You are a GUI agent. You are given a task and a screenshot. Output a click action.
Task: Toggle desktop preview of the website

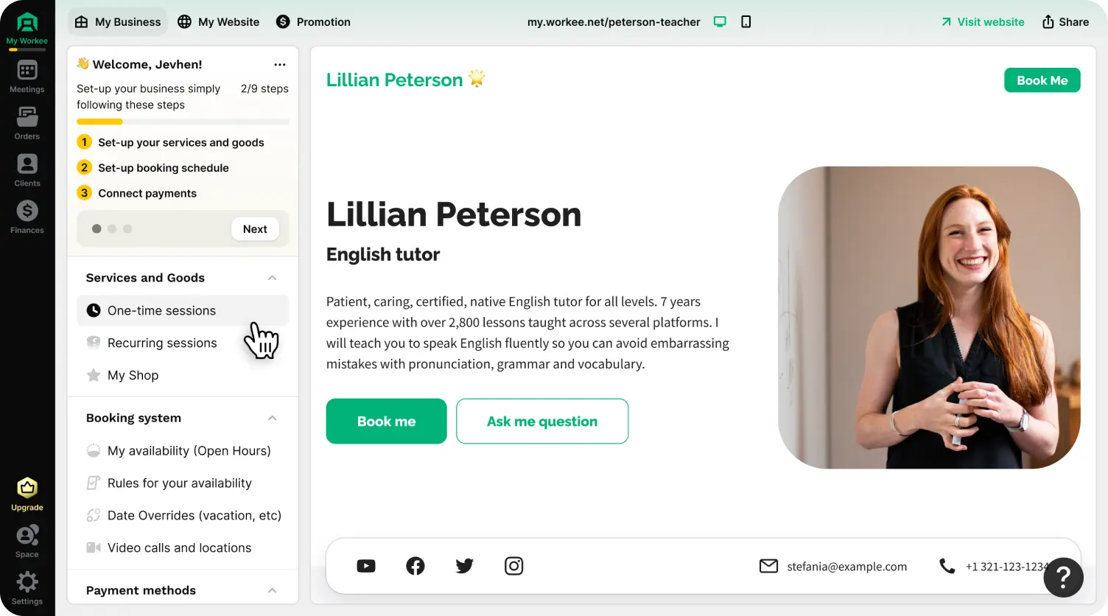click(719, 21)
